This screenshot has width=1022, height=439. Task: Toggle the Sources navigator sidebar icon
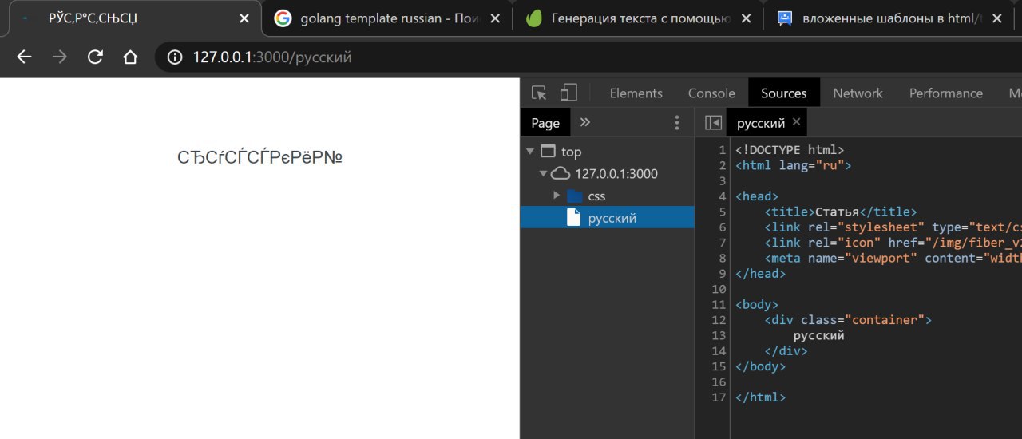pyautogui.click(x=714, y=123)
